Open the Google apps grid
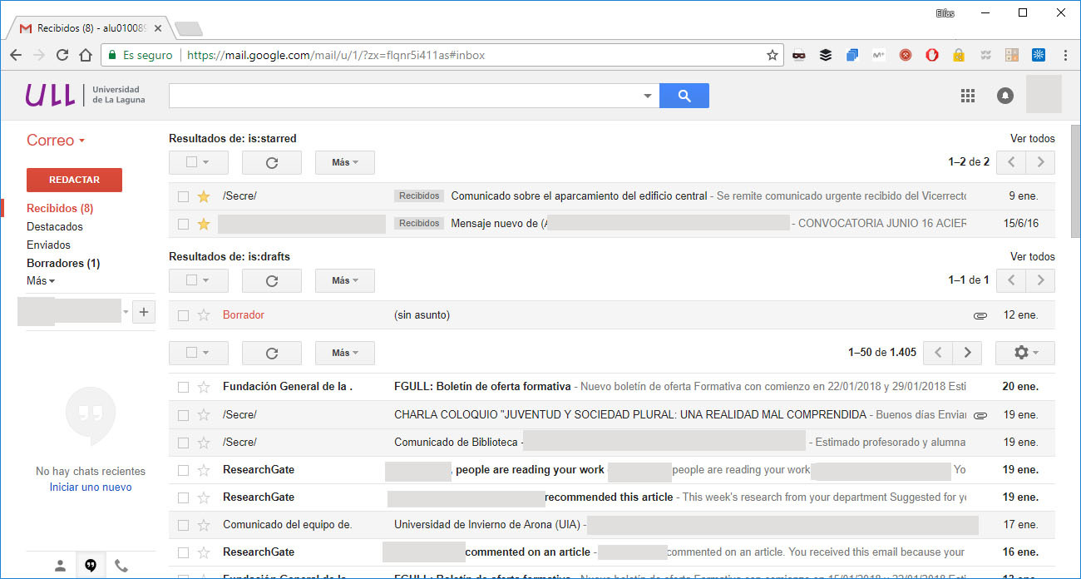This screenshot has height=579, width=1081. (968, 96)
